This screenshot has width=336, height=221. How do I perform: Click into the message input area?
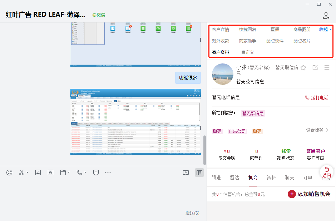coord(103,194)
